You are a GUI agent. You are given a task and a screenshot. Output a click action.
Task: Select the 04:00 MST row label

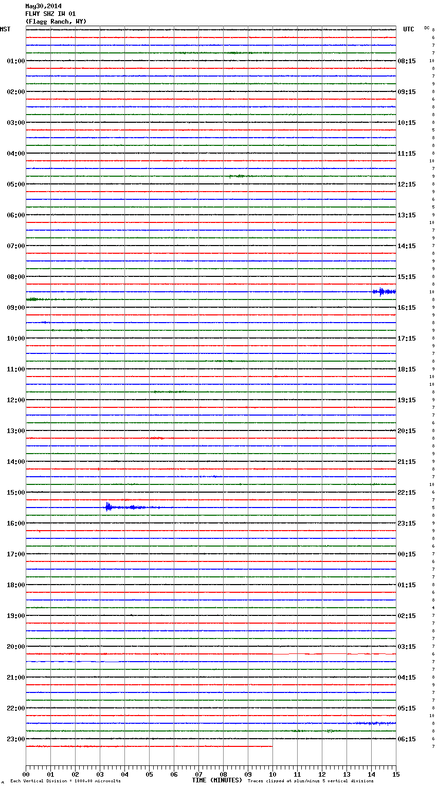pyautogui.click(x=16, y=154)
